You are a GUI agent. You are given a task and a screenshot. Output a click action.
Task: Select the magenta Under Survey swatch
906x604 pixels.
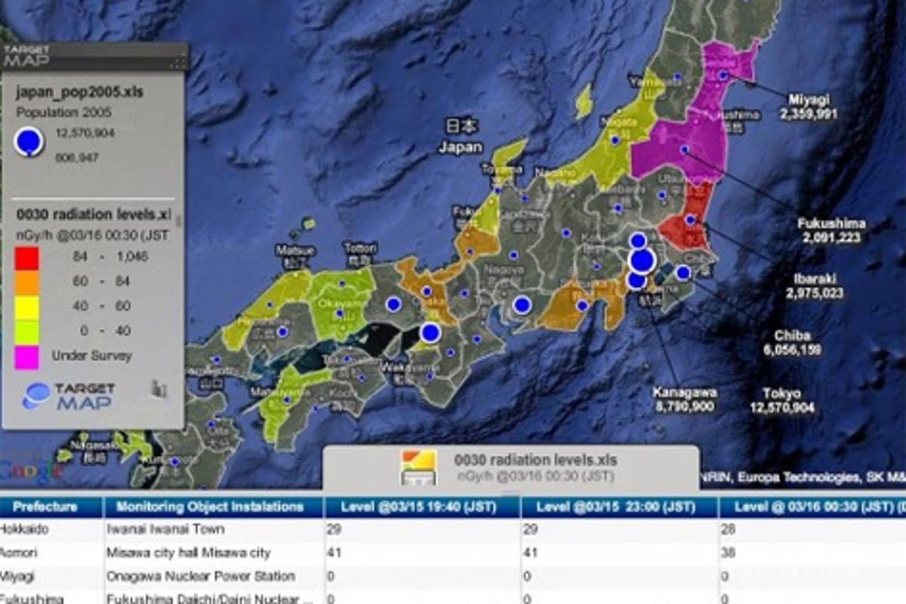click(x=26, y=356)
